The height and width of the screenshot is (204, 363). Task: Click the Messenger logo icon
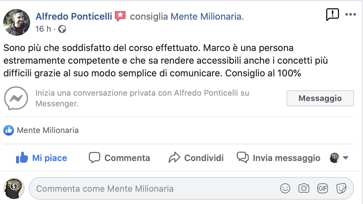pyautogui.click(x=16, y=98)
